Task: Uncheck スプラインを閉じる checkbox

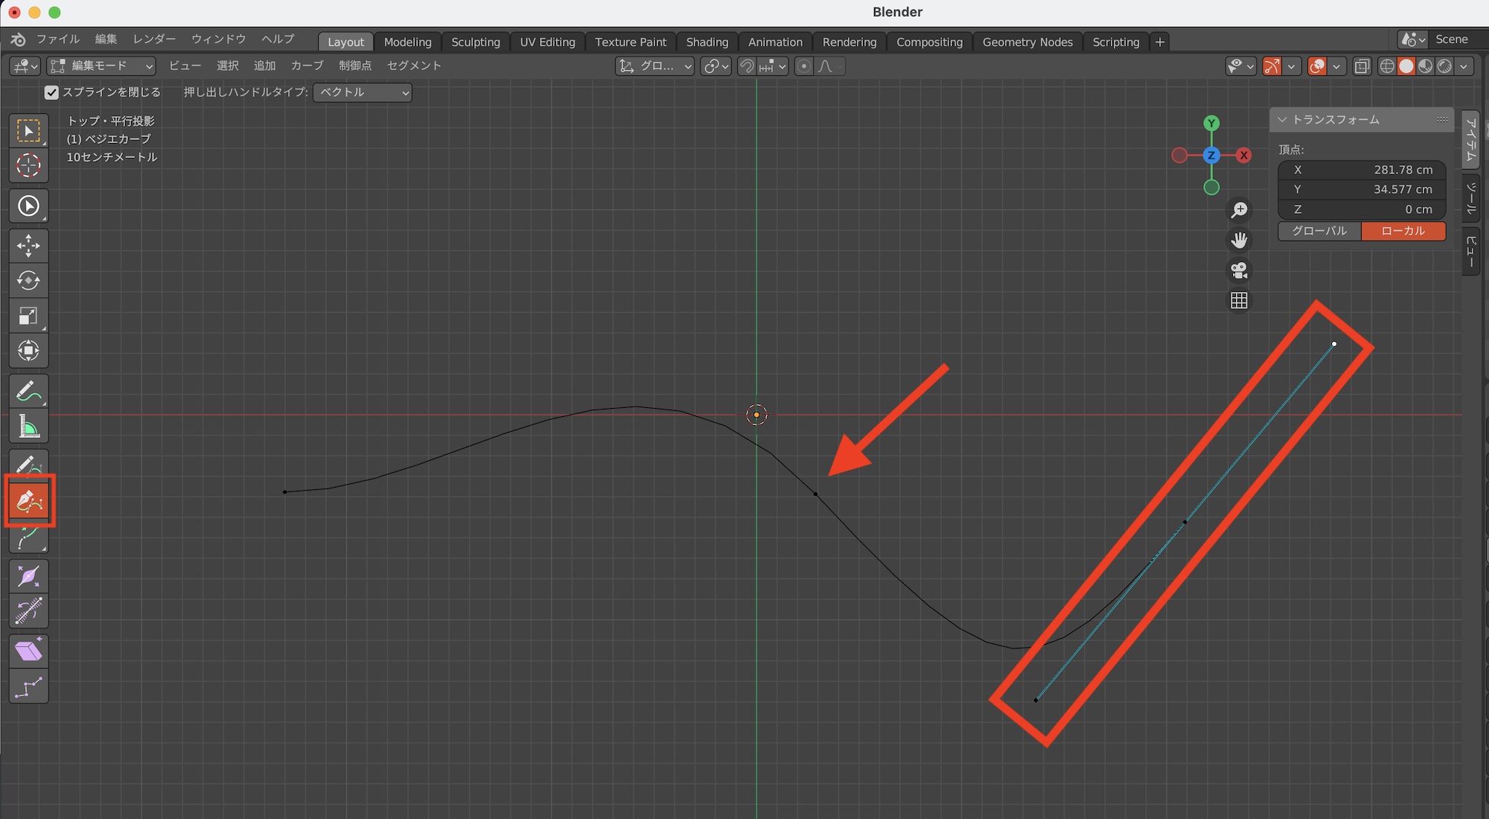Action: point(51,92)
